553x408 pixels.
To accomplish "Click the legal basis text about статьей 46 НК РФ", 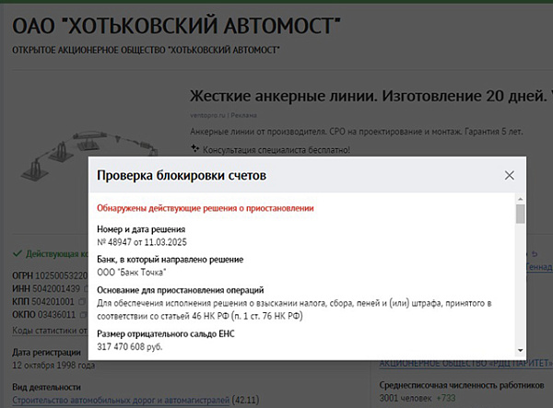I will pos(294,309).
